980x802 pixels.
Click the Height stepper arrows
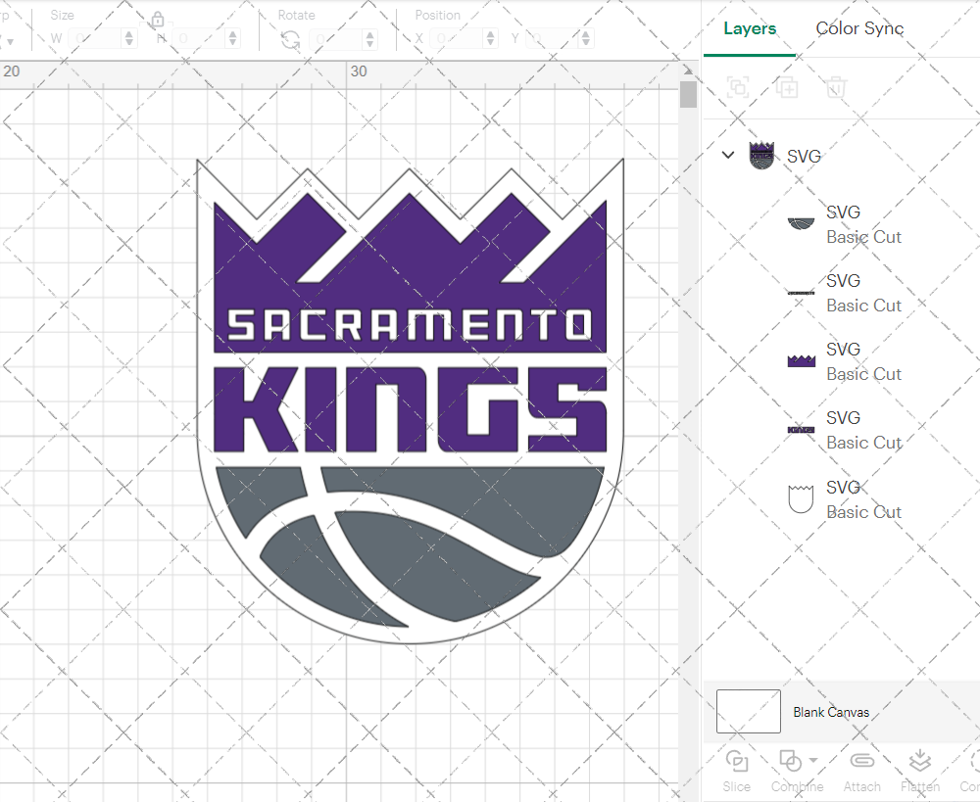pos(232,39)
